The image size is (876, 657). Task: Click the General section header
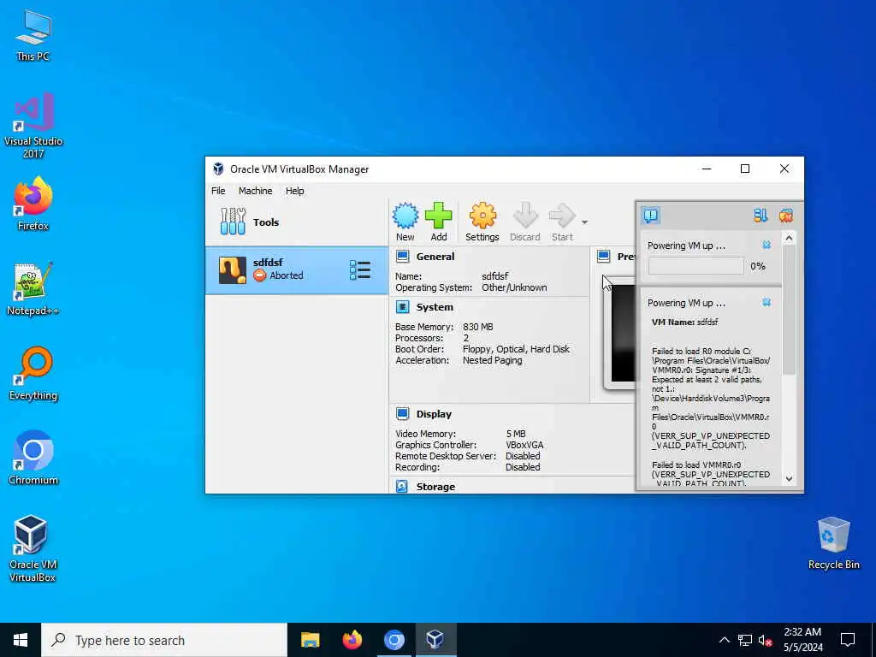pos(435,257)
